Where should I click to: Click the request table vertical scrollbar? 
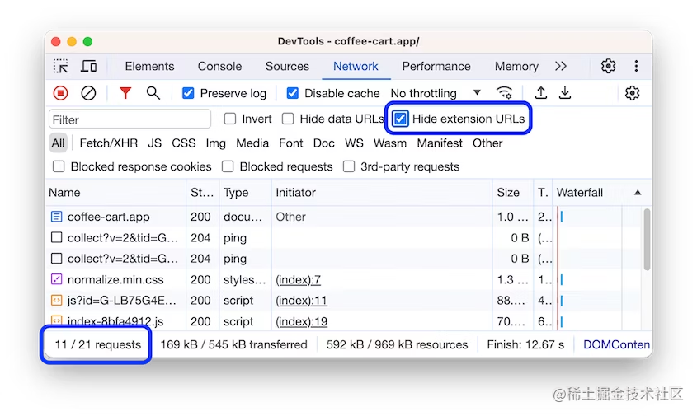tap(647, 240)
